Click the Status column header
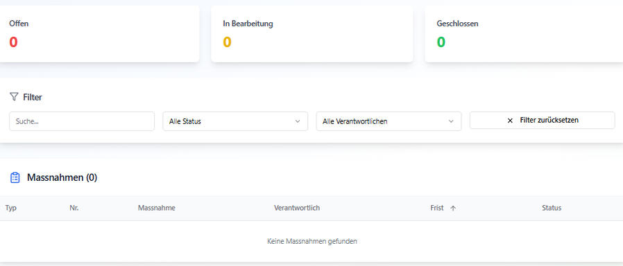The height and width of the screenshot is (266, 623). pos(552,208)
